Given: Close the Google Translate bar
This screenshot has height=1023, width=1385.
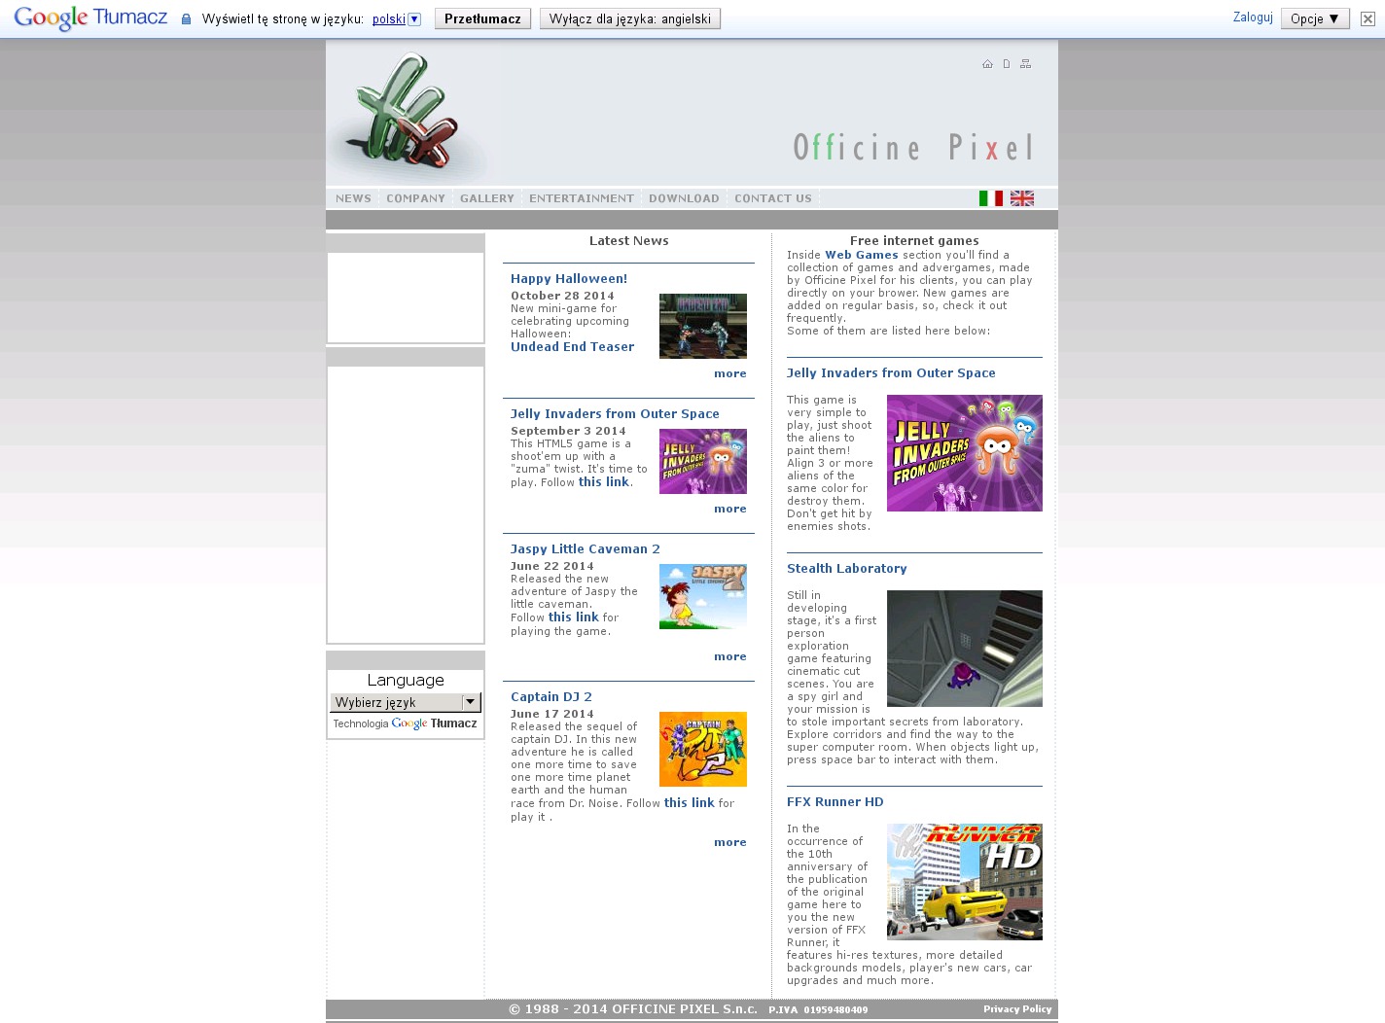Looking at the screenshot, I should coord(1367,18).
